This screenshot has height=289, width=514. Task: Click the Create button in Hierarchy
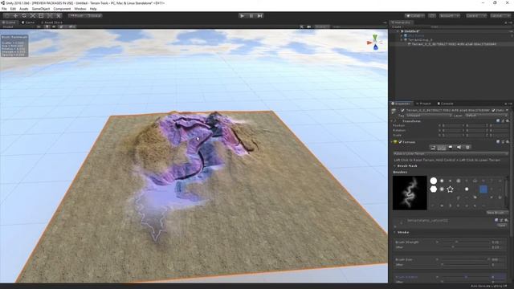coord(398,26)
